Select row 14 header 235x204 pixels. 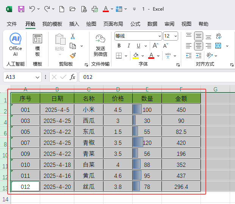tap(5, 199)
